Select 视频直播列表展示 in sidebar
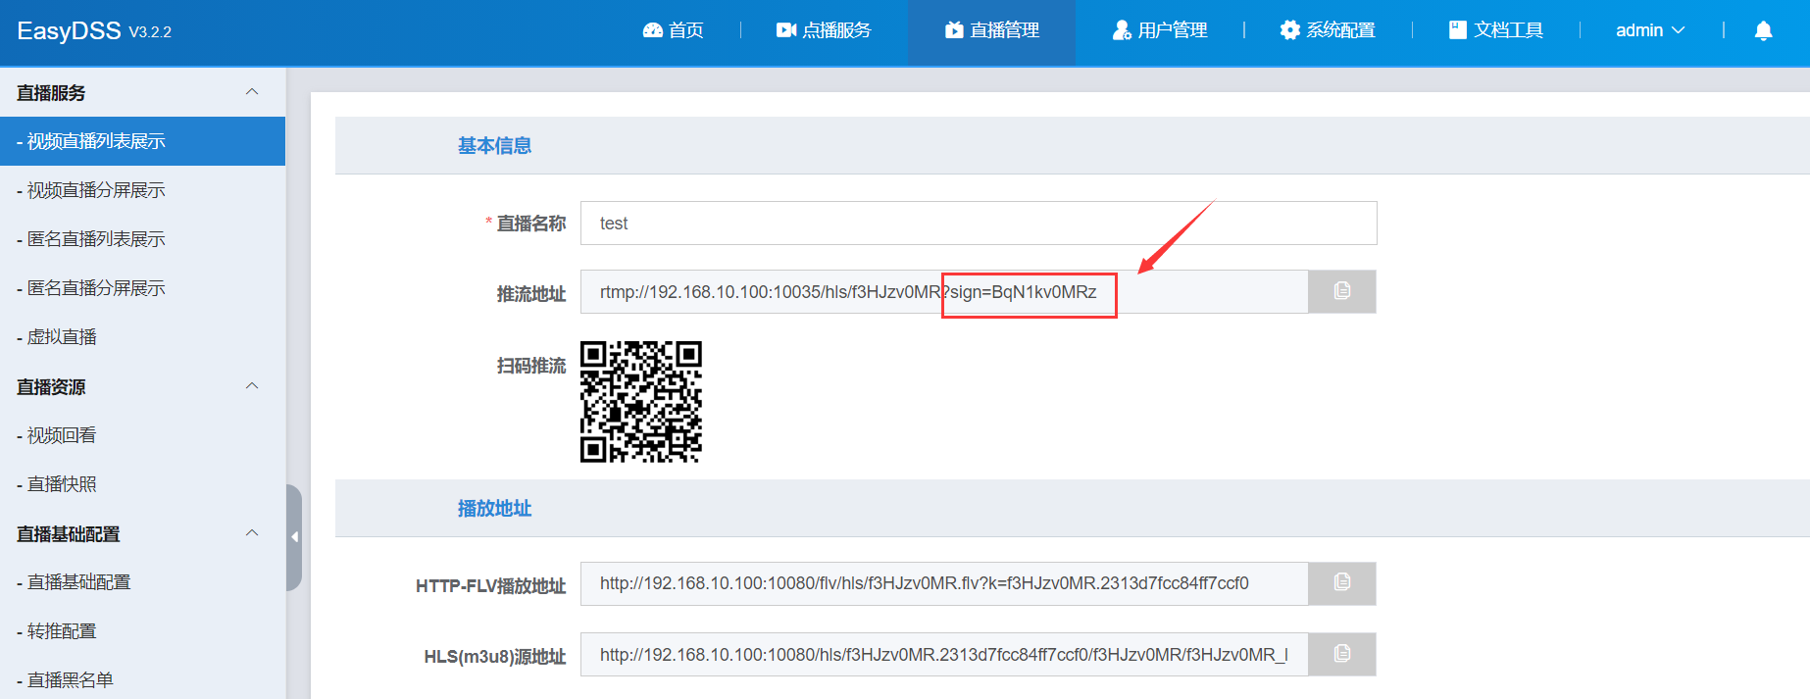Viewport: 1810px width, 699px height. pos(142,141)
